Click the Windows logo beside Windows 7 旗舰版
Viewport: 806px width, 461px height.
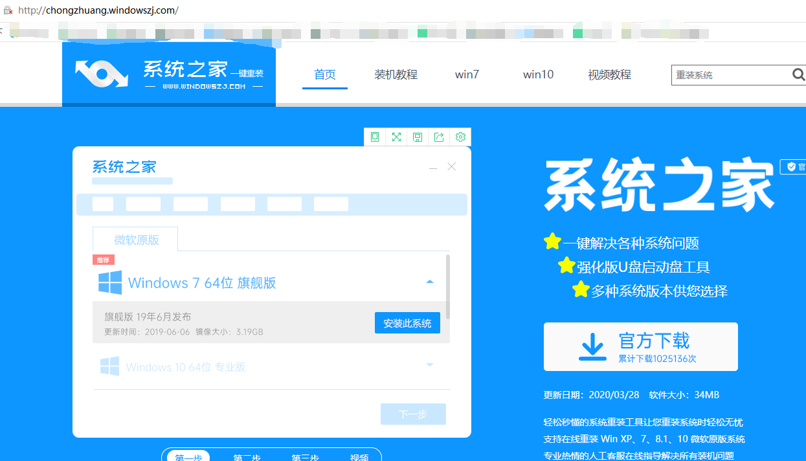(x=111, y=282)
